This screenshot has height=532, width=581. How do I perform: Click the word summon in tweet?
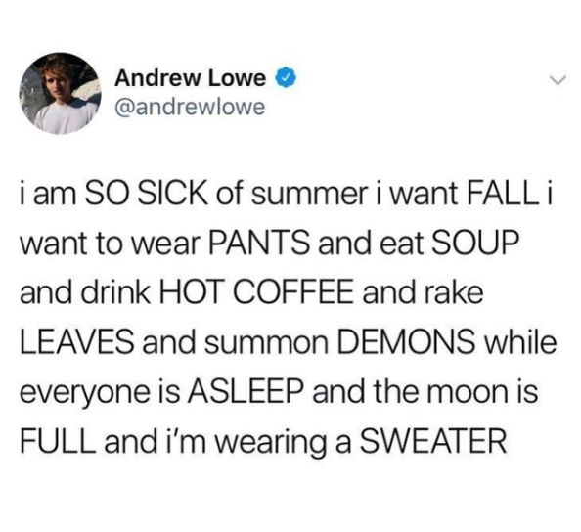click(266, 344)
